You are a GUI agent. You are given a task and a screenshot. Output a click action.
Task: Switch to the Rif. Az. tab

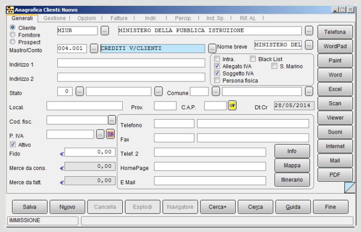pos(248,18)
